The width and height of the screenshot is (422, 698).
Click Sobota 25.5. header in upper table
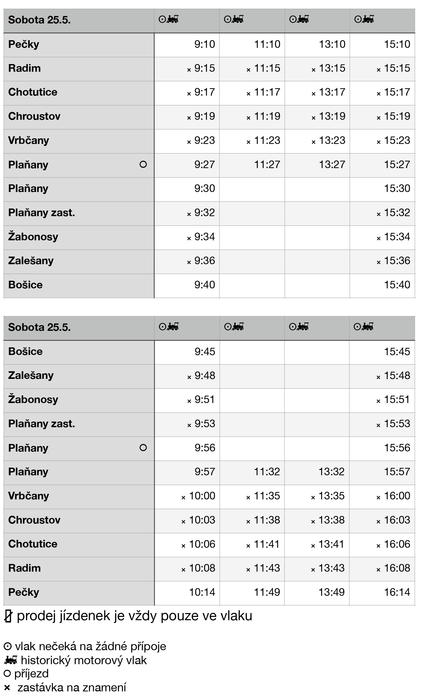[x=39, y=20]
